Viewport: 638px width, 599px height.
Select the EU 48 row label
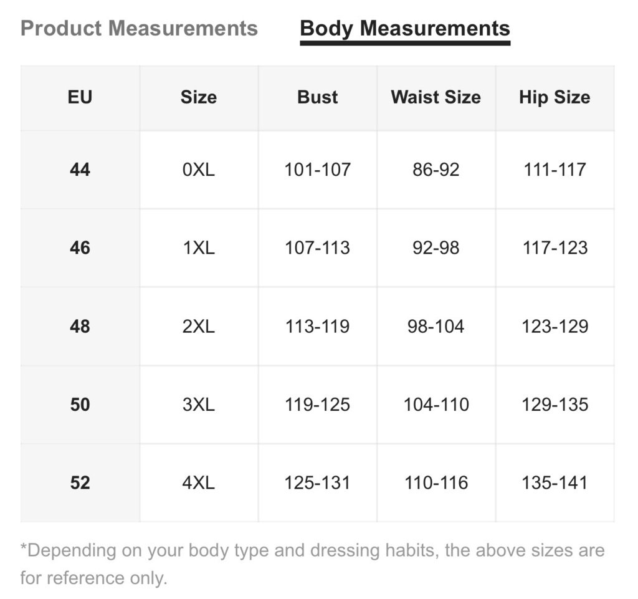tap(80, 327)
